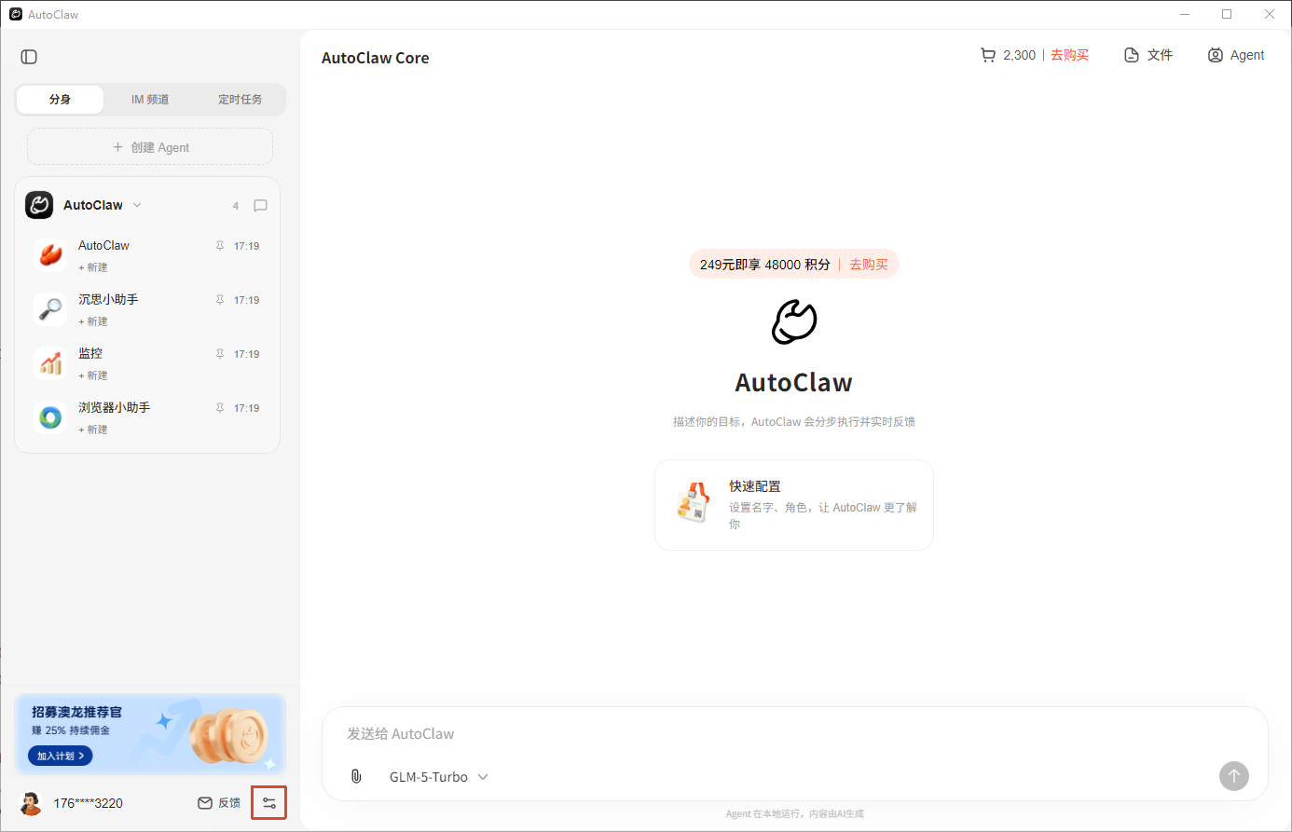This screenshot has width=1292, height=832.
Task: Click the red lobster AutoClaw agent avatar
Action: [x=50, y=254]
